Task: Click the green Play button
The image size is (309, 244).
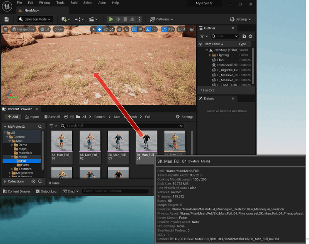Action: [x=111, y=19]
